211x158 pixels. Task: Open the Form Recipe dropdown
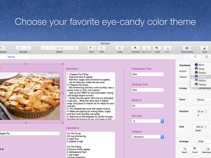click(204, 99)
